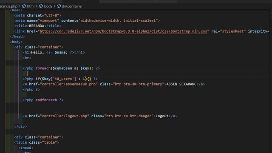Click the second div class="container" line
This screenshot has width=272, height=153.
39,137
